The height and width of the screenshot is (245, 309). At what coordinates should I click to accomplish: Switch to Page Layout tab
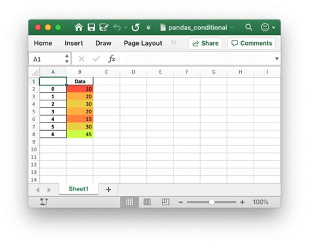(x=143, y=43)
